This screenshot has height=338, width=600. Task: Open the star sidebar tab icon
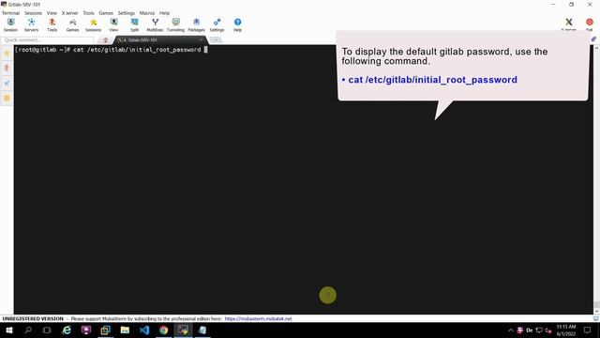(7, 53)
